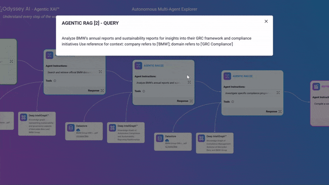Image resolution: width=329 pixels, height=185 pixels.
Task: Click 'Analyze BMW's annual reports' card text
Action: (159, 83)
